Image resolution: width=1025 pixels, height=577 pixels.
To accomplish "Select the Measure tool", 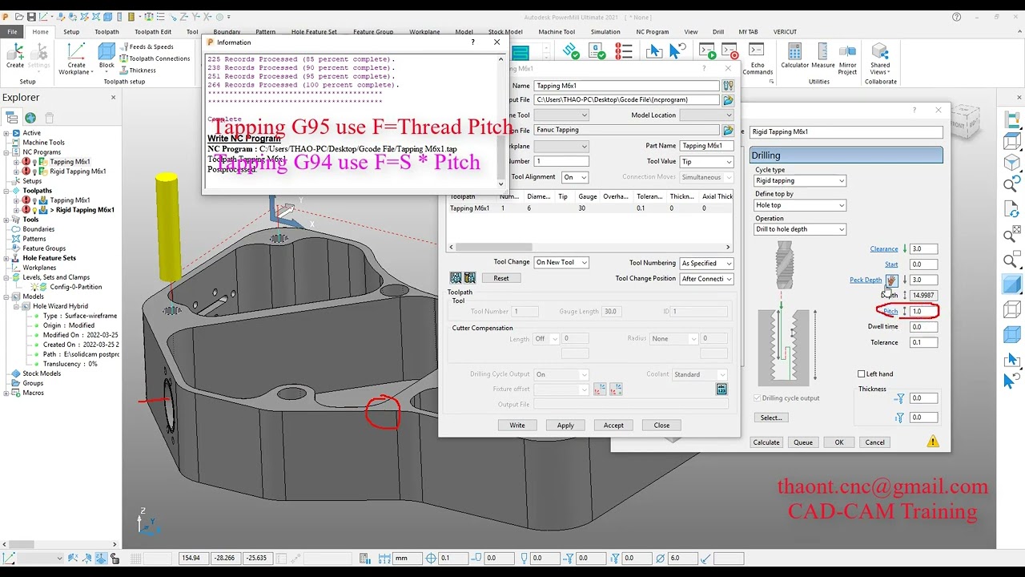I will [822, 56].
